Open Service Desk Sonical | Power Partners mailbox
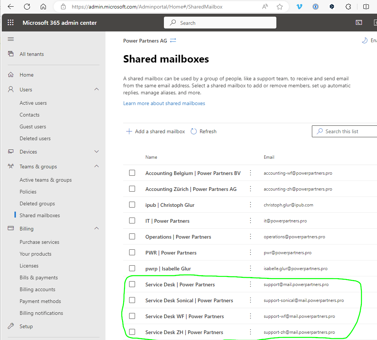 [x=189, y=300]
